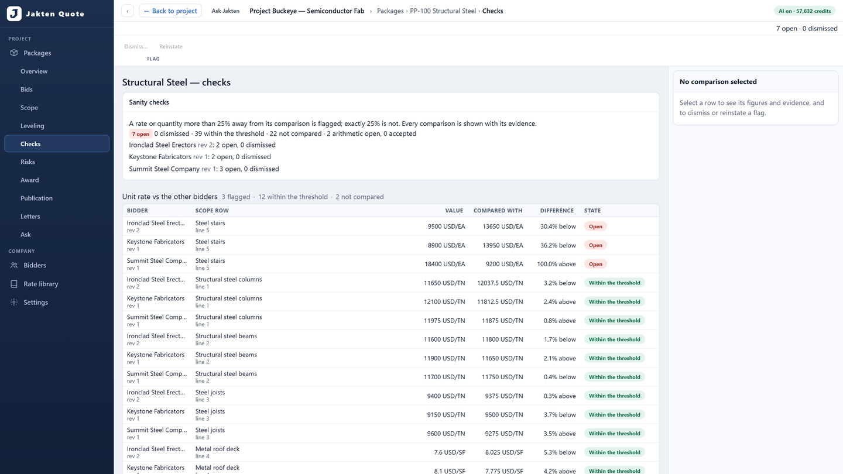Viewport: 843px width, 474px height.
Task: Select Ironclad Steel stairs 30.4% below row
Action: coord(390,226)
